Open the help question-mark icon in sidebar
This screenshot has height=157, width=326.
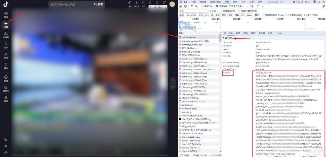[6, 153]
